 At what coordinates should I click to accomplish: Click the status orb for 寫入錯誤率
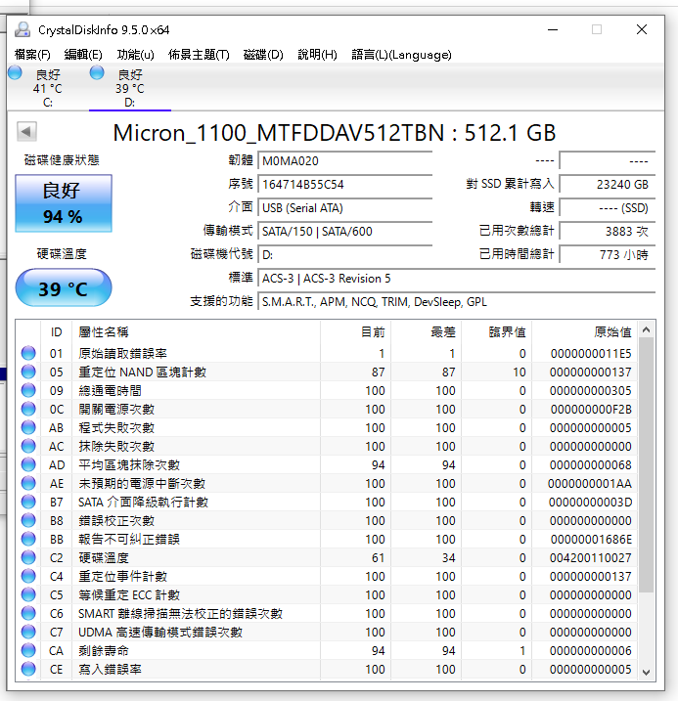click(28, 670)
